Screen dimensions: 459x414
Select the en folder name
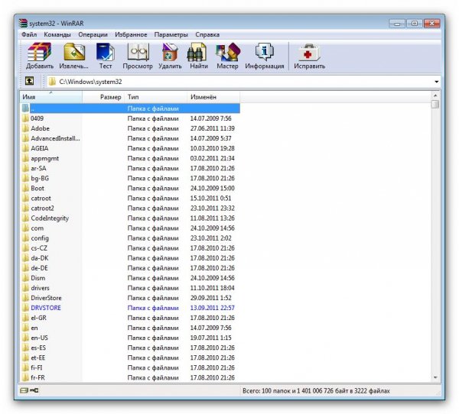coord(34,328)
